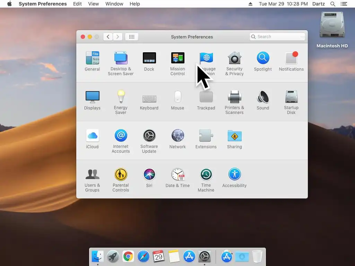This screenshot has width=355, height=266.
Task: Click the Dartz user name menu
Action: click(x=319, y=4)
